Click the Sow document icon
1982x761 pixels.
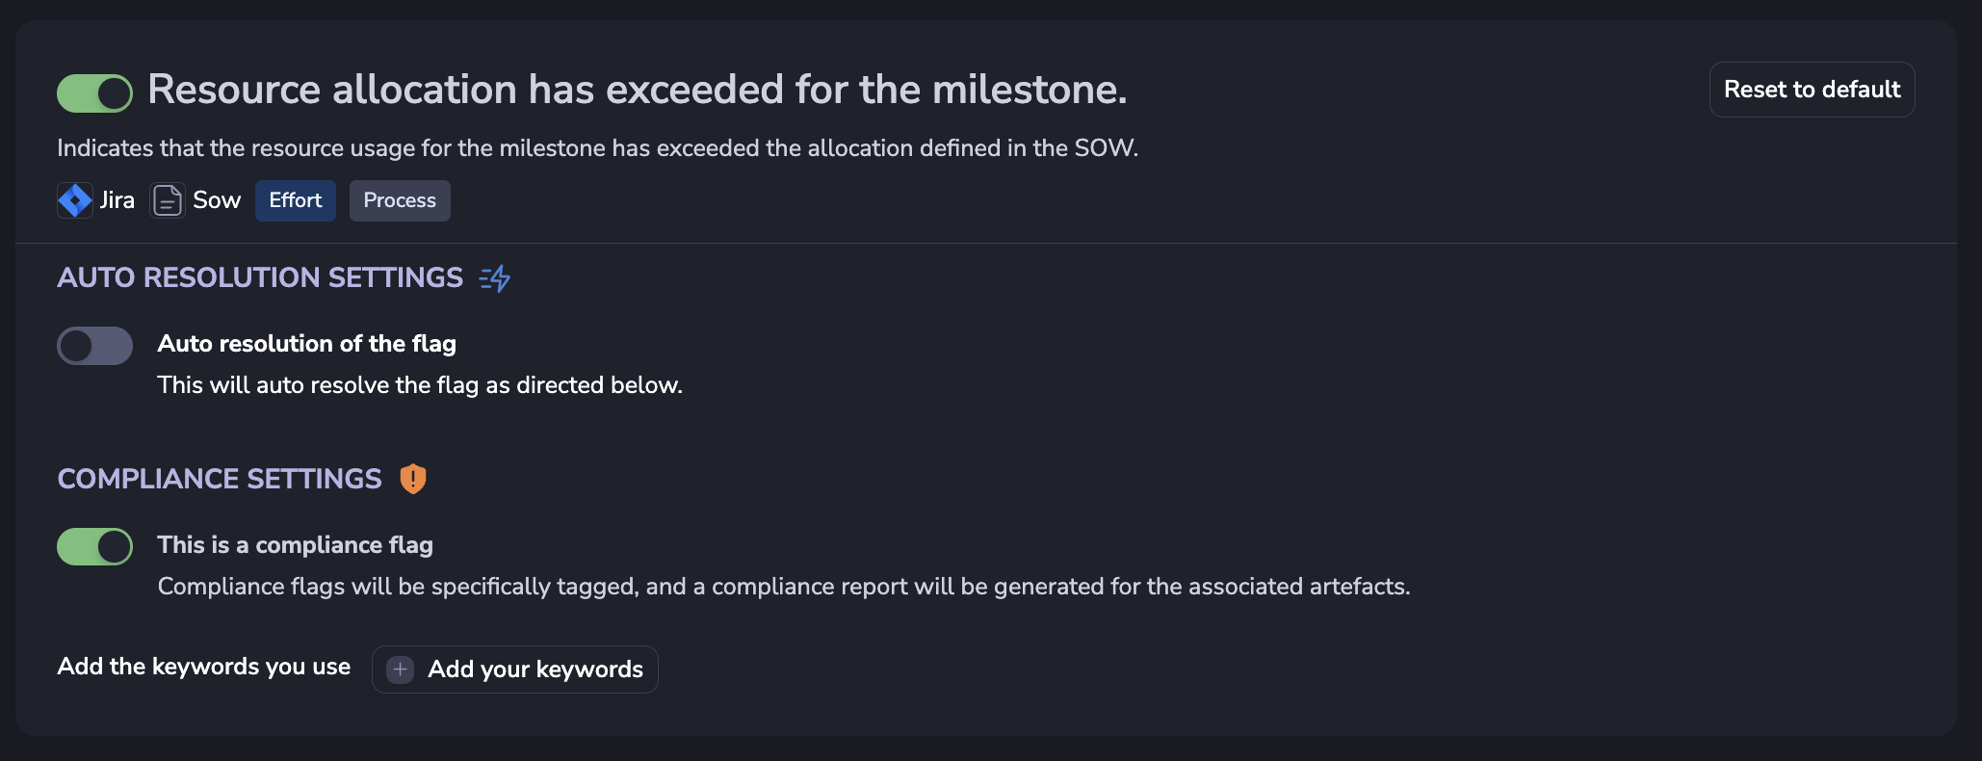pos(168,200)
